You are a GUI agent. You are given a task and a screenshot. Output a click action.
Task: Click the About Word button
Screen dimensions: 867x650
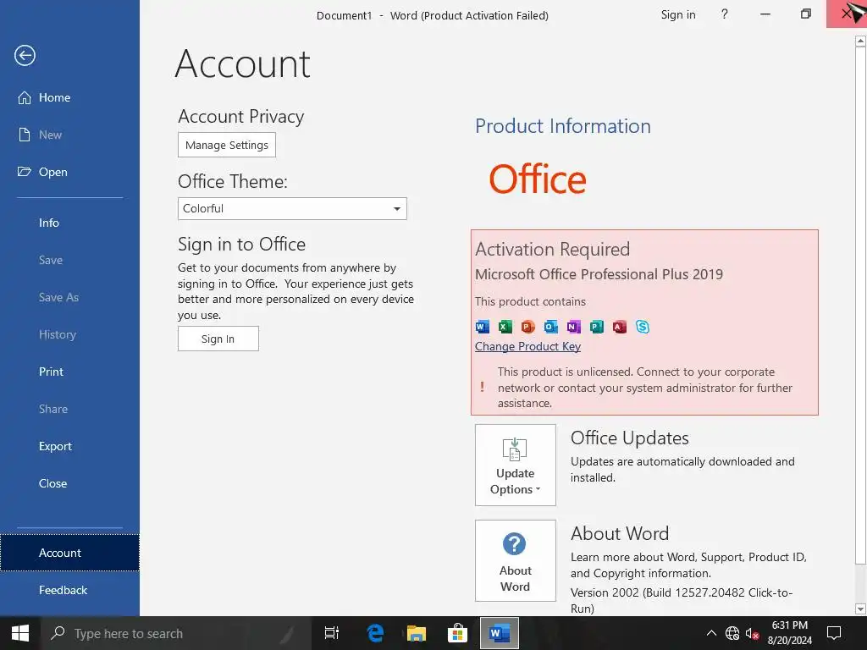point(516,560)
